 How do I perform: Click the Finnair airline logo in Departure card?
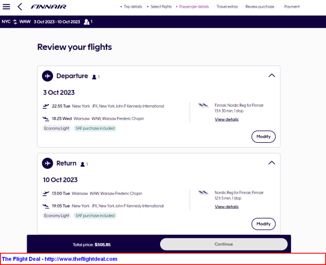203,105
